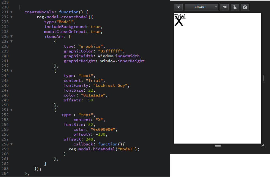Click hideModal call on line 259
Viewport: 270px width, 177px height.
point(104,149)
